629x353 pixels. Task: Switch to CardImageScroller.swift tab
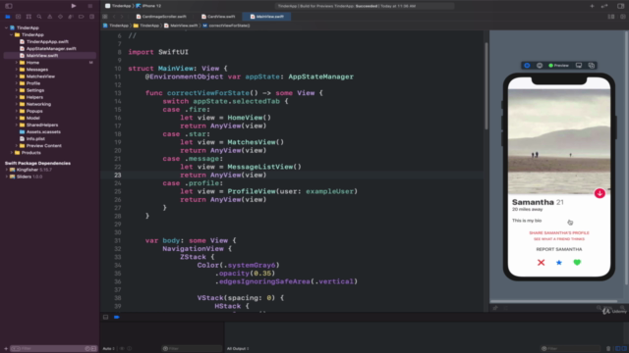pyautogui.click(x=161, y=17)
